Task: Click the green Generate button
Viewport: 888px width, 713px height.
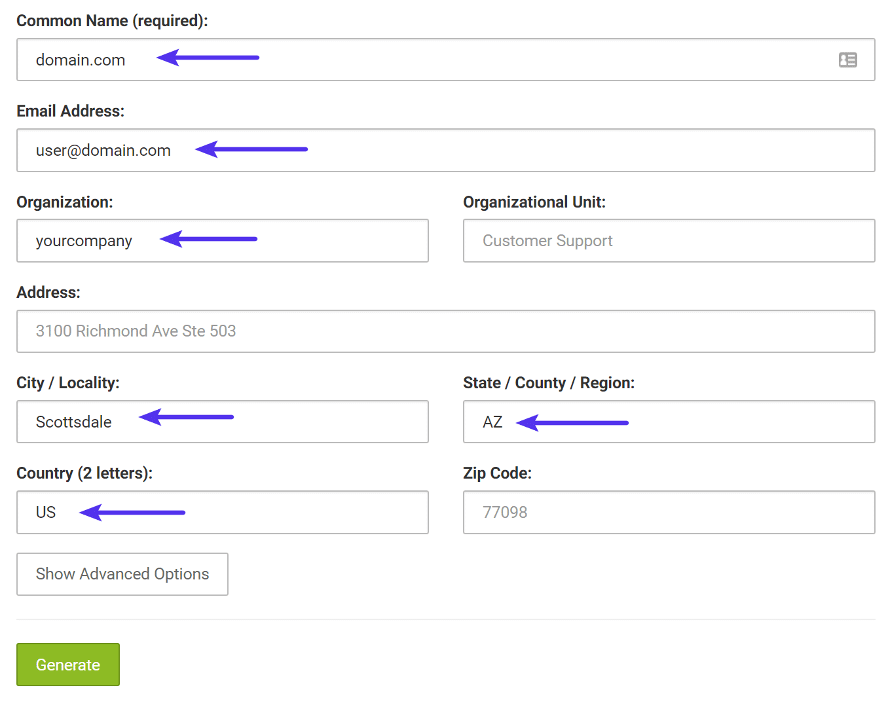Action: pos(67,664)
